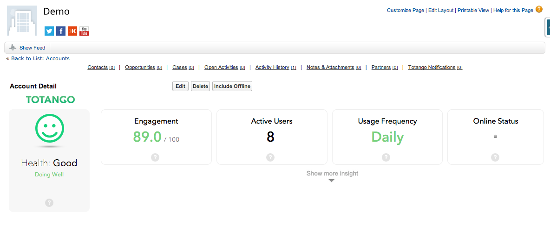Click the orange help question mark icon

click(x=539, y=10)
